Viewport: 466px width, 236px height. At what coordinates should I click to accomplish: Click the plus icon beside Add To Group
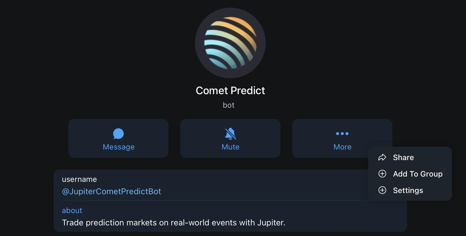[x=382, y=174]
